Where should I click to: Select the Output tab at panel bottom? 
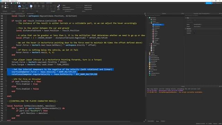[157, 121]
